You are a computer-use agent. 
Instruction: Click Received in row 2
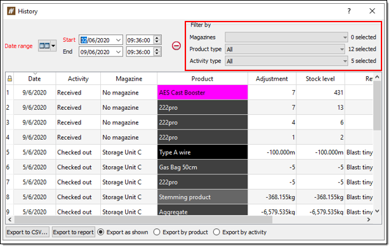[x=69, y=107]
